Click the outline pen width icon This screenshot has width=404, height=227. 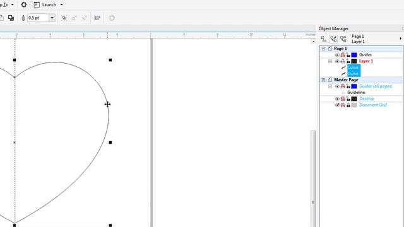tap(23, 18)
